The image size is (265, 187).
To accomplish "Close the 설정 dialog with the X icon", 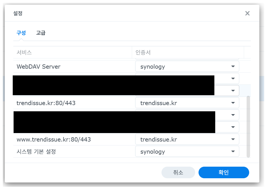I will click(247, 13).
